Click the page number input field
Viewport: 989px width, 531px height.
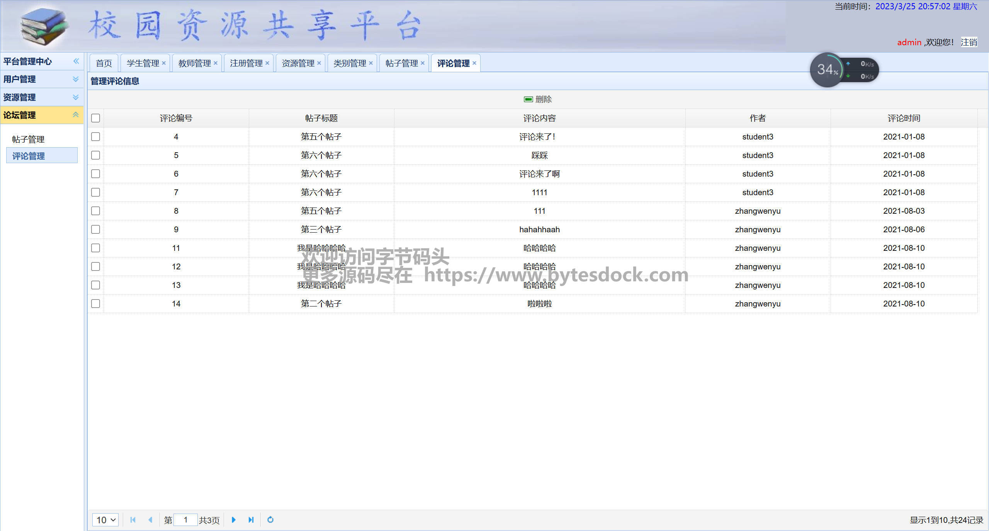tap(185, 520)
